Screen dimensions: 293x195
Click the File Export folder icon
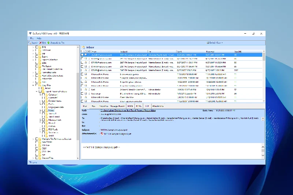[x=40, y=66]
